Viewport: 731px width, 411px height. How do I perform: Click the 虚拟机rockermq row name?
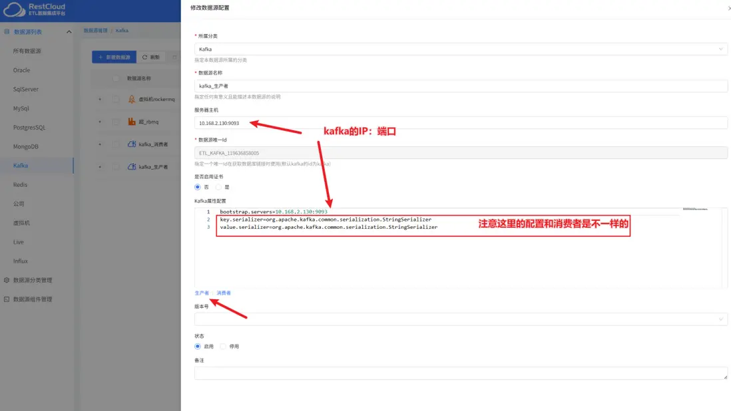click(x=156, y=99)
